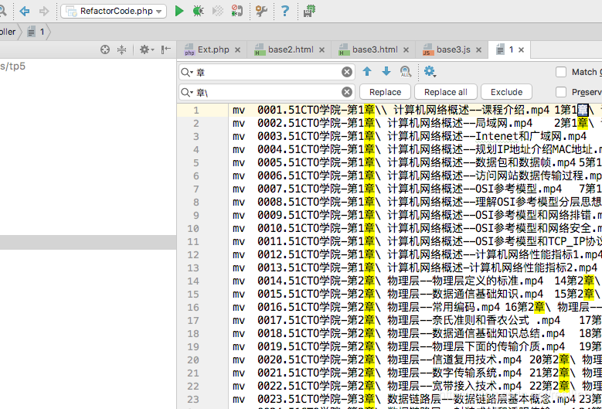Collapse all in the project panel
602x409 pixels.
pyautogui.click(x=121, y=49)
